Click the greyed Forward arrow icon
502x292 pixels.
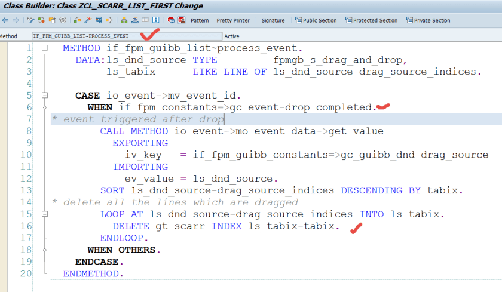[16, 20]
